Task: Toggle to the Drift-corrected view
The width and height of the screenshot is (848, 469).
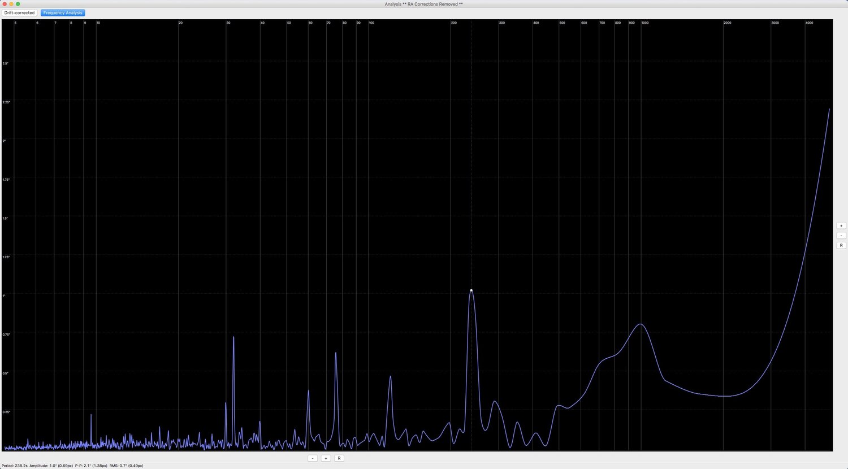Action: (19, 12)
